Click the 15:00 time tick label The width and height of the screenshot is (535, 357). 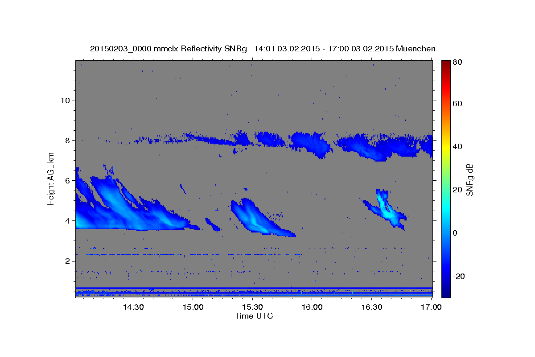[x=193, y=307]
